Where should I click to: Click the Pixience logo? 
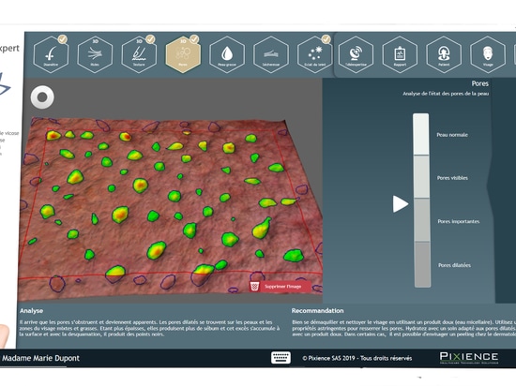coord(468,358)
